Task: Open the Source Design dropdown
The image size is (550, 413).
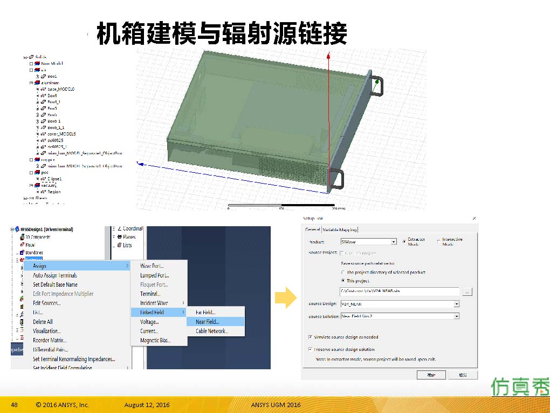Action: click(456, 304)
